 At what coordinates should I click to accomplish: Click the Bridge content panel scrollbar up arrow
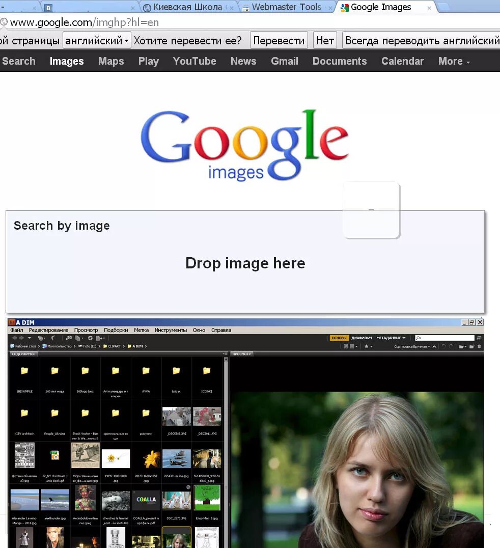pos(226,359)
